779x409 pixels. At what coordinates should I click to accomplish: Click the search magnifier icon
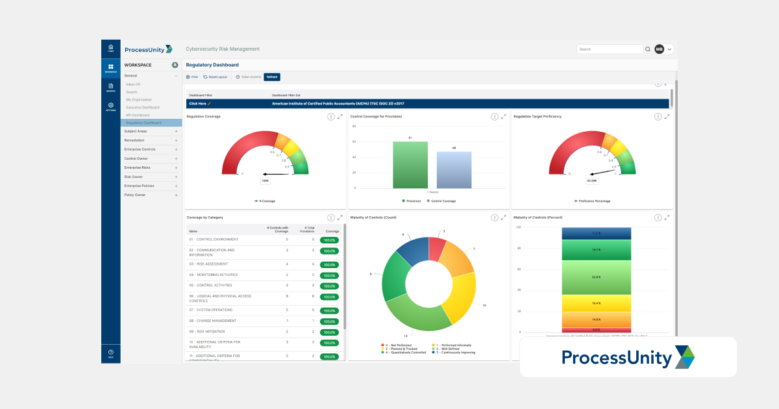(x=647, y=49)
